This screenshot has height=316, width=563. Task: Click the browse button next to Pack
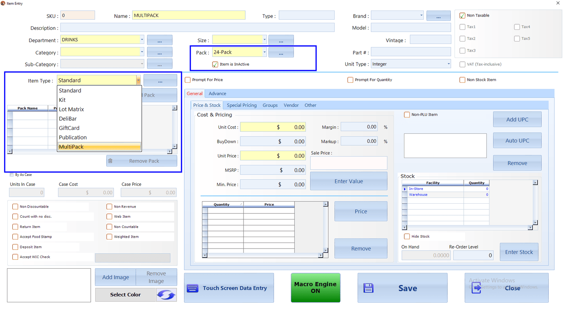pyautogui.click(x=281, y=52)
